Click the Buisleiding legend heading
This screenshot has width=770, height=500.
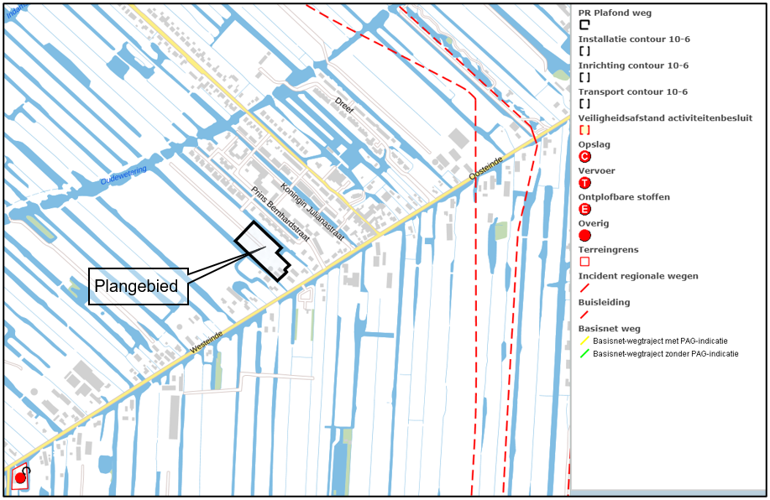[x=604, y=303]
